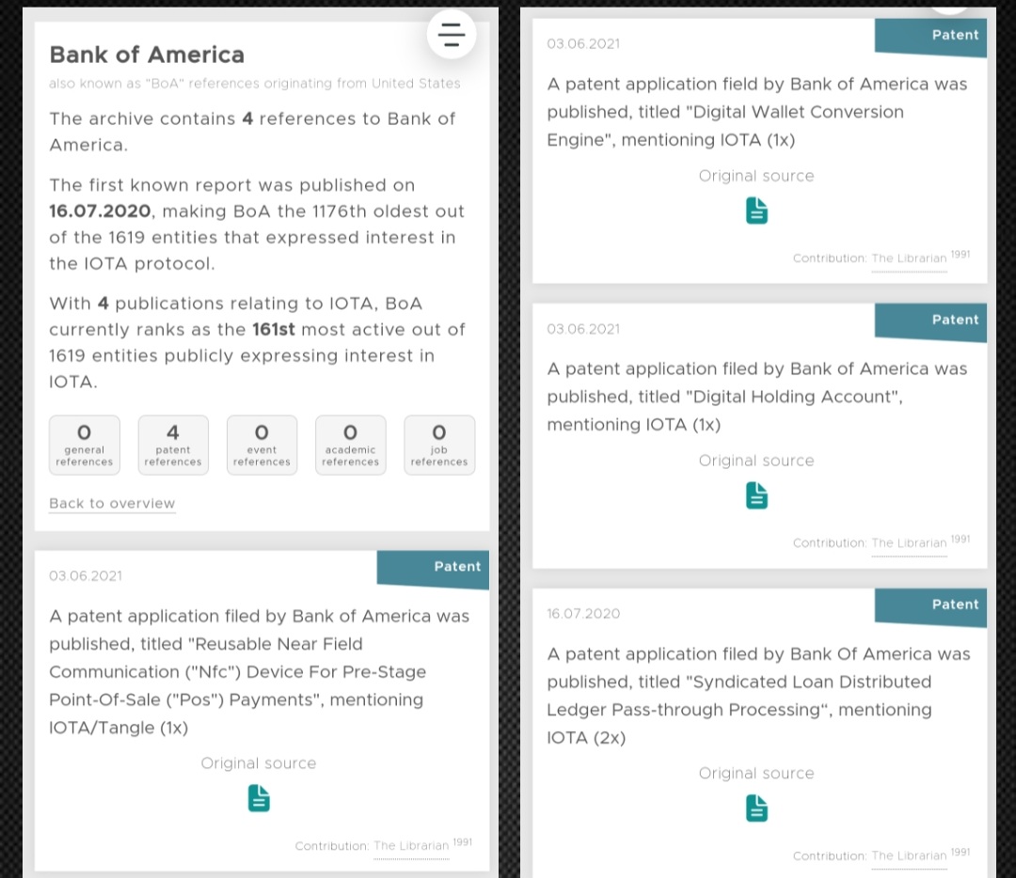Click Original source label in Digital Wallet card
1016x878 pixels.
tap(756, 176)
